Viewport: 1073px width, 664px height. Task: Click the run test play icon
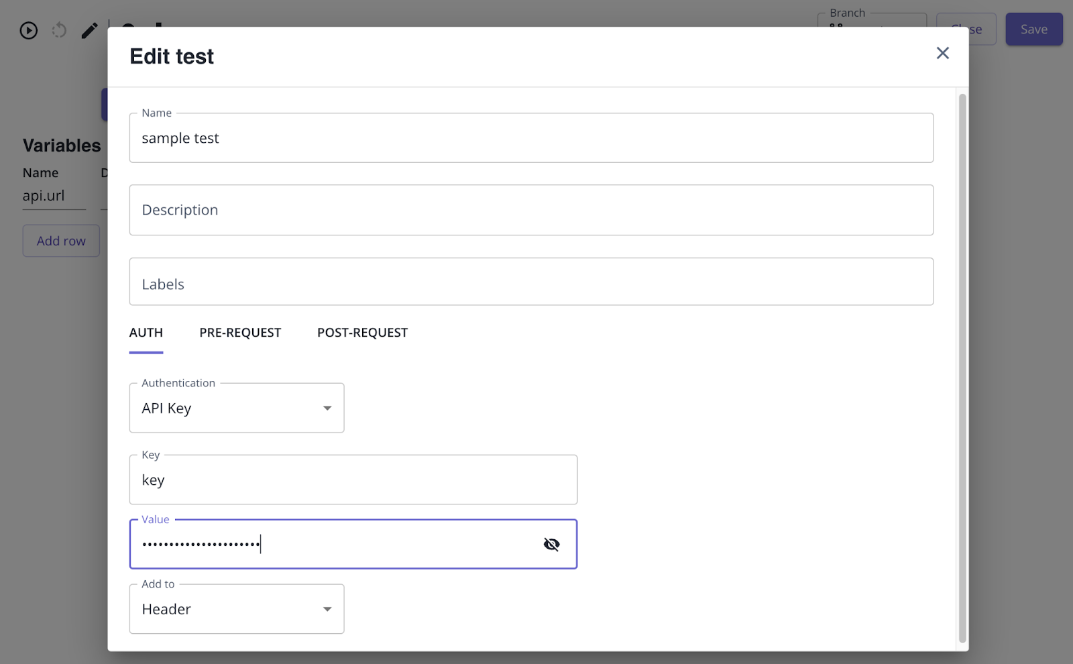tap(28, 30)
